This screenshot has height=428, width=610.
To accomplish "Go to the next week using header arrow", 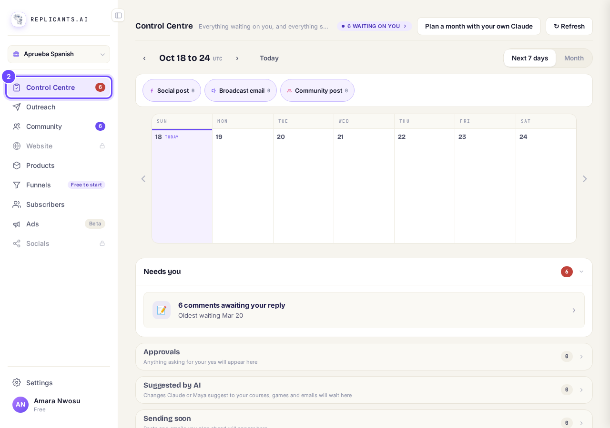I will (x=237, y=58).
